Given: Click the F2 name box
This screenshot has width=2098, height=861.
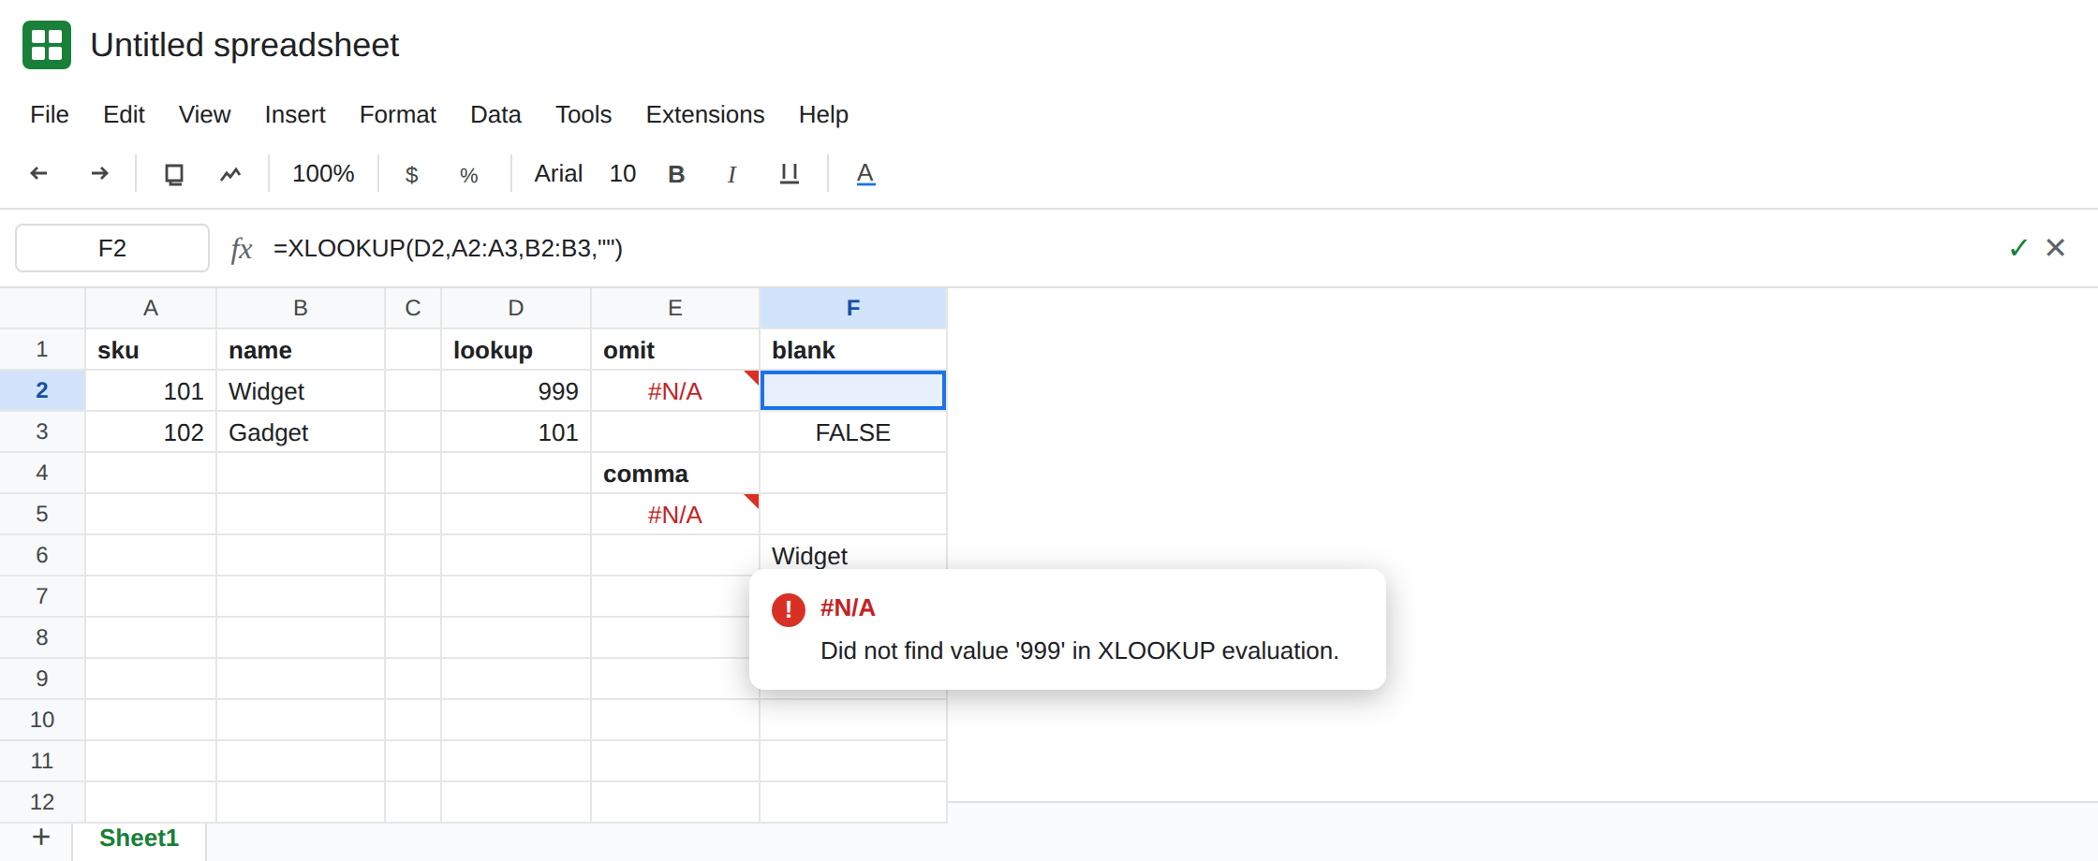Looking at the screenshot, I should (x=112, y=248).
